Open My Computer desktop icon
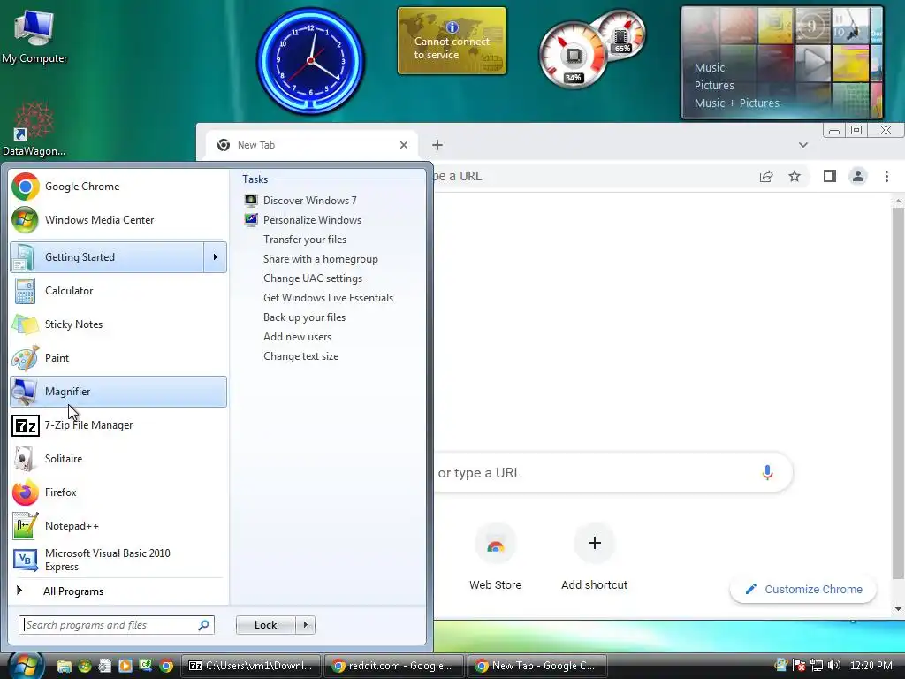 point(34,36)
